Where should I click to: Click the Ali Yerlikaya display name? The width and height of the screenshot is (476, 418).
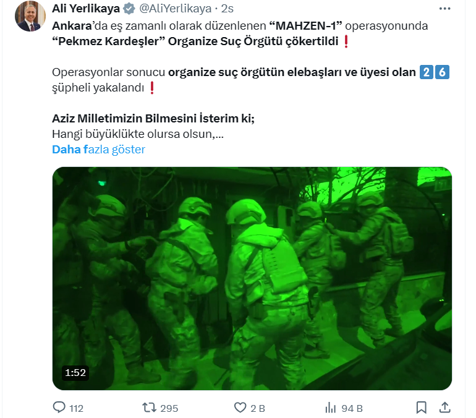(x=86, y=9)
